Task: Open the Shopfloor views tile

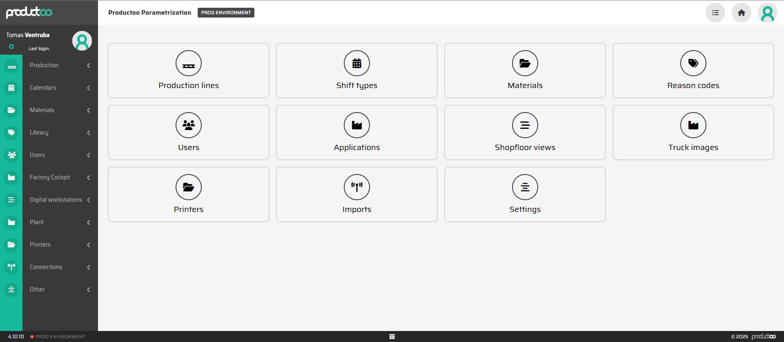Action: pos(525,132)
